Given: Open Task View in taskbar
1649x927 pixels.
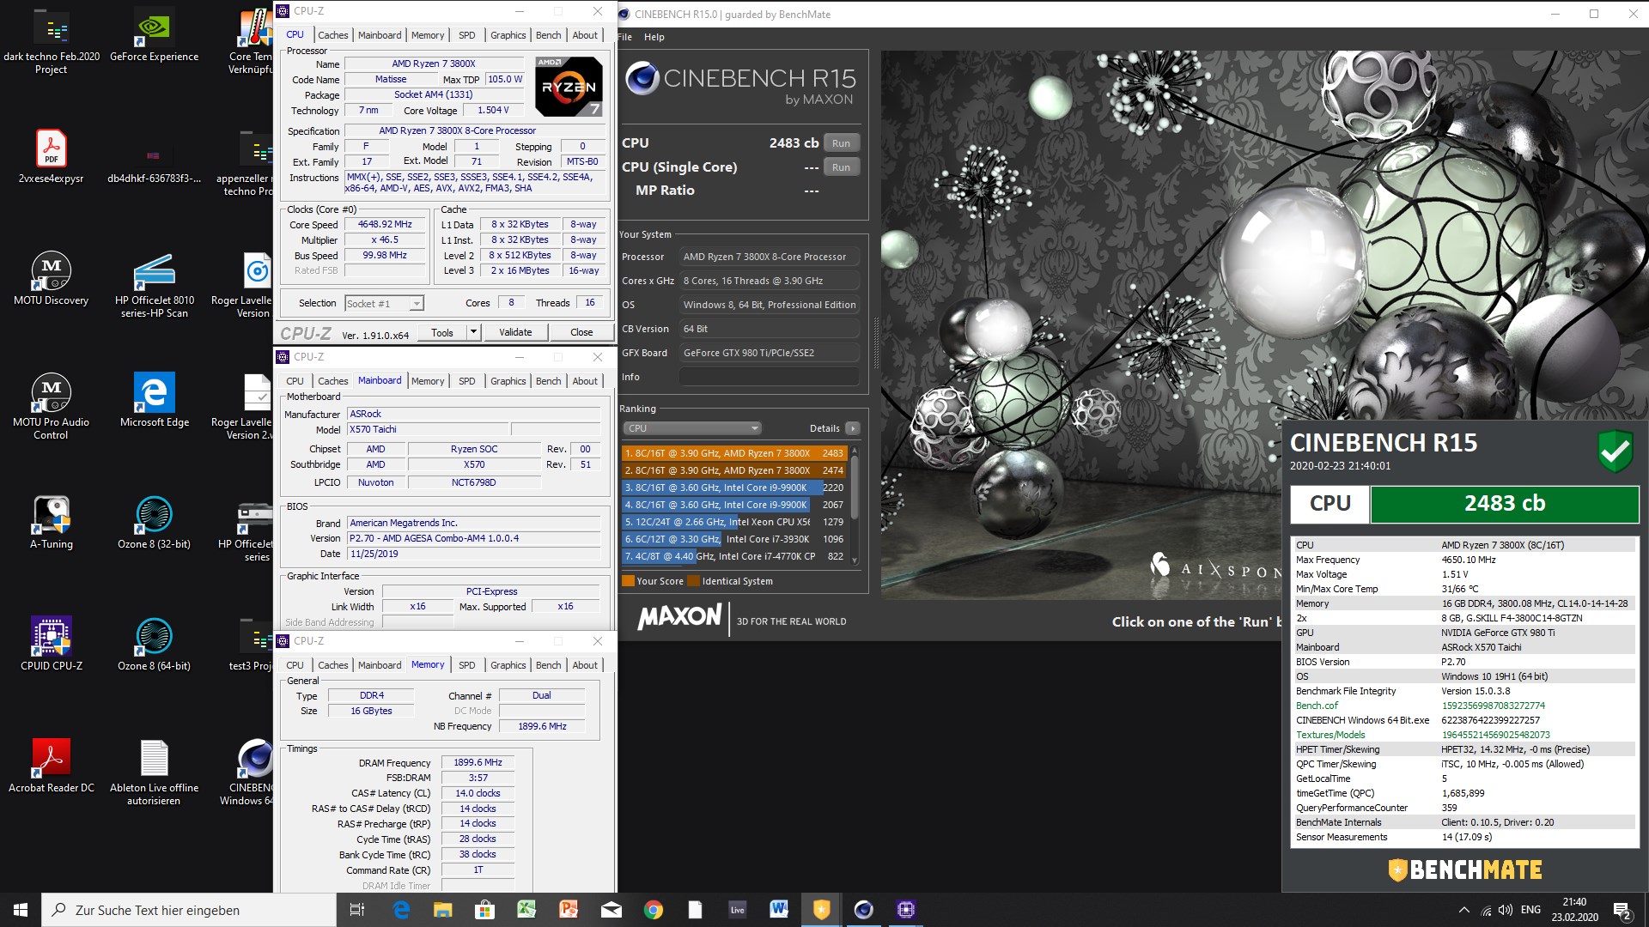Looking at the screenshot, I should [x=357, y=910].
